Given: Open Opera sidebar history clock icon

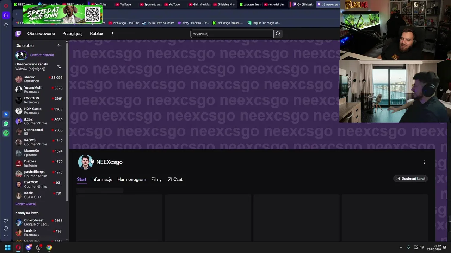Looking at the screenshot, I should [6, 228].
